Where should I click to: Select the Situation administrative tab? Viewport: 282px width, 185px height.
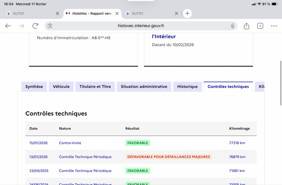click(x=144, y=87)
